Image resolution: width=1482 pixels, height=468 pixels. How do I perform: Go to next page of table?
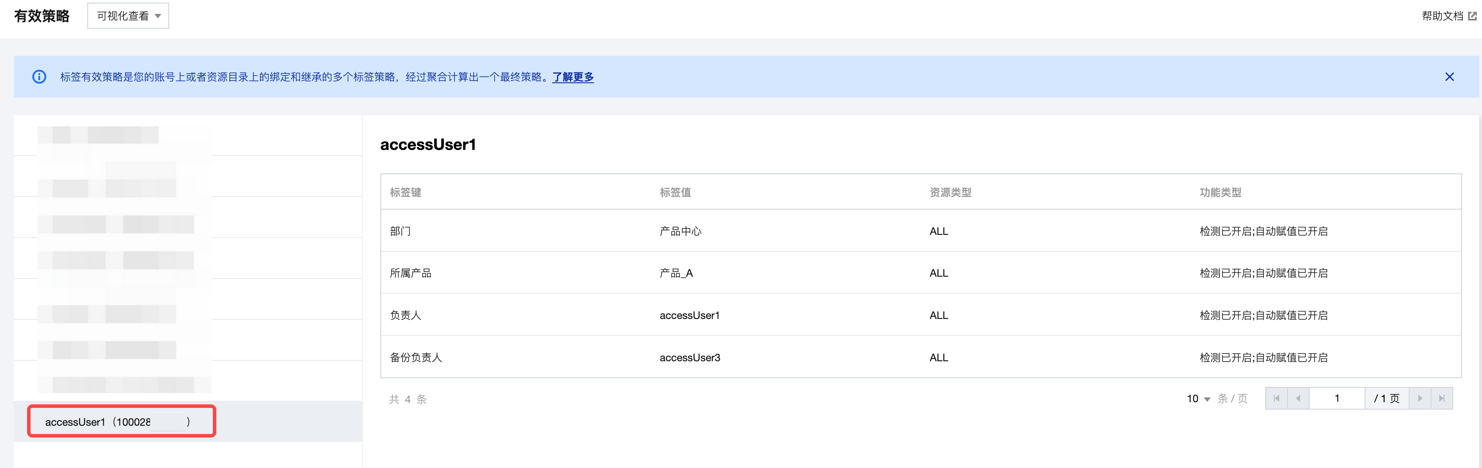pyautogui.click(x=1420, y=398)
